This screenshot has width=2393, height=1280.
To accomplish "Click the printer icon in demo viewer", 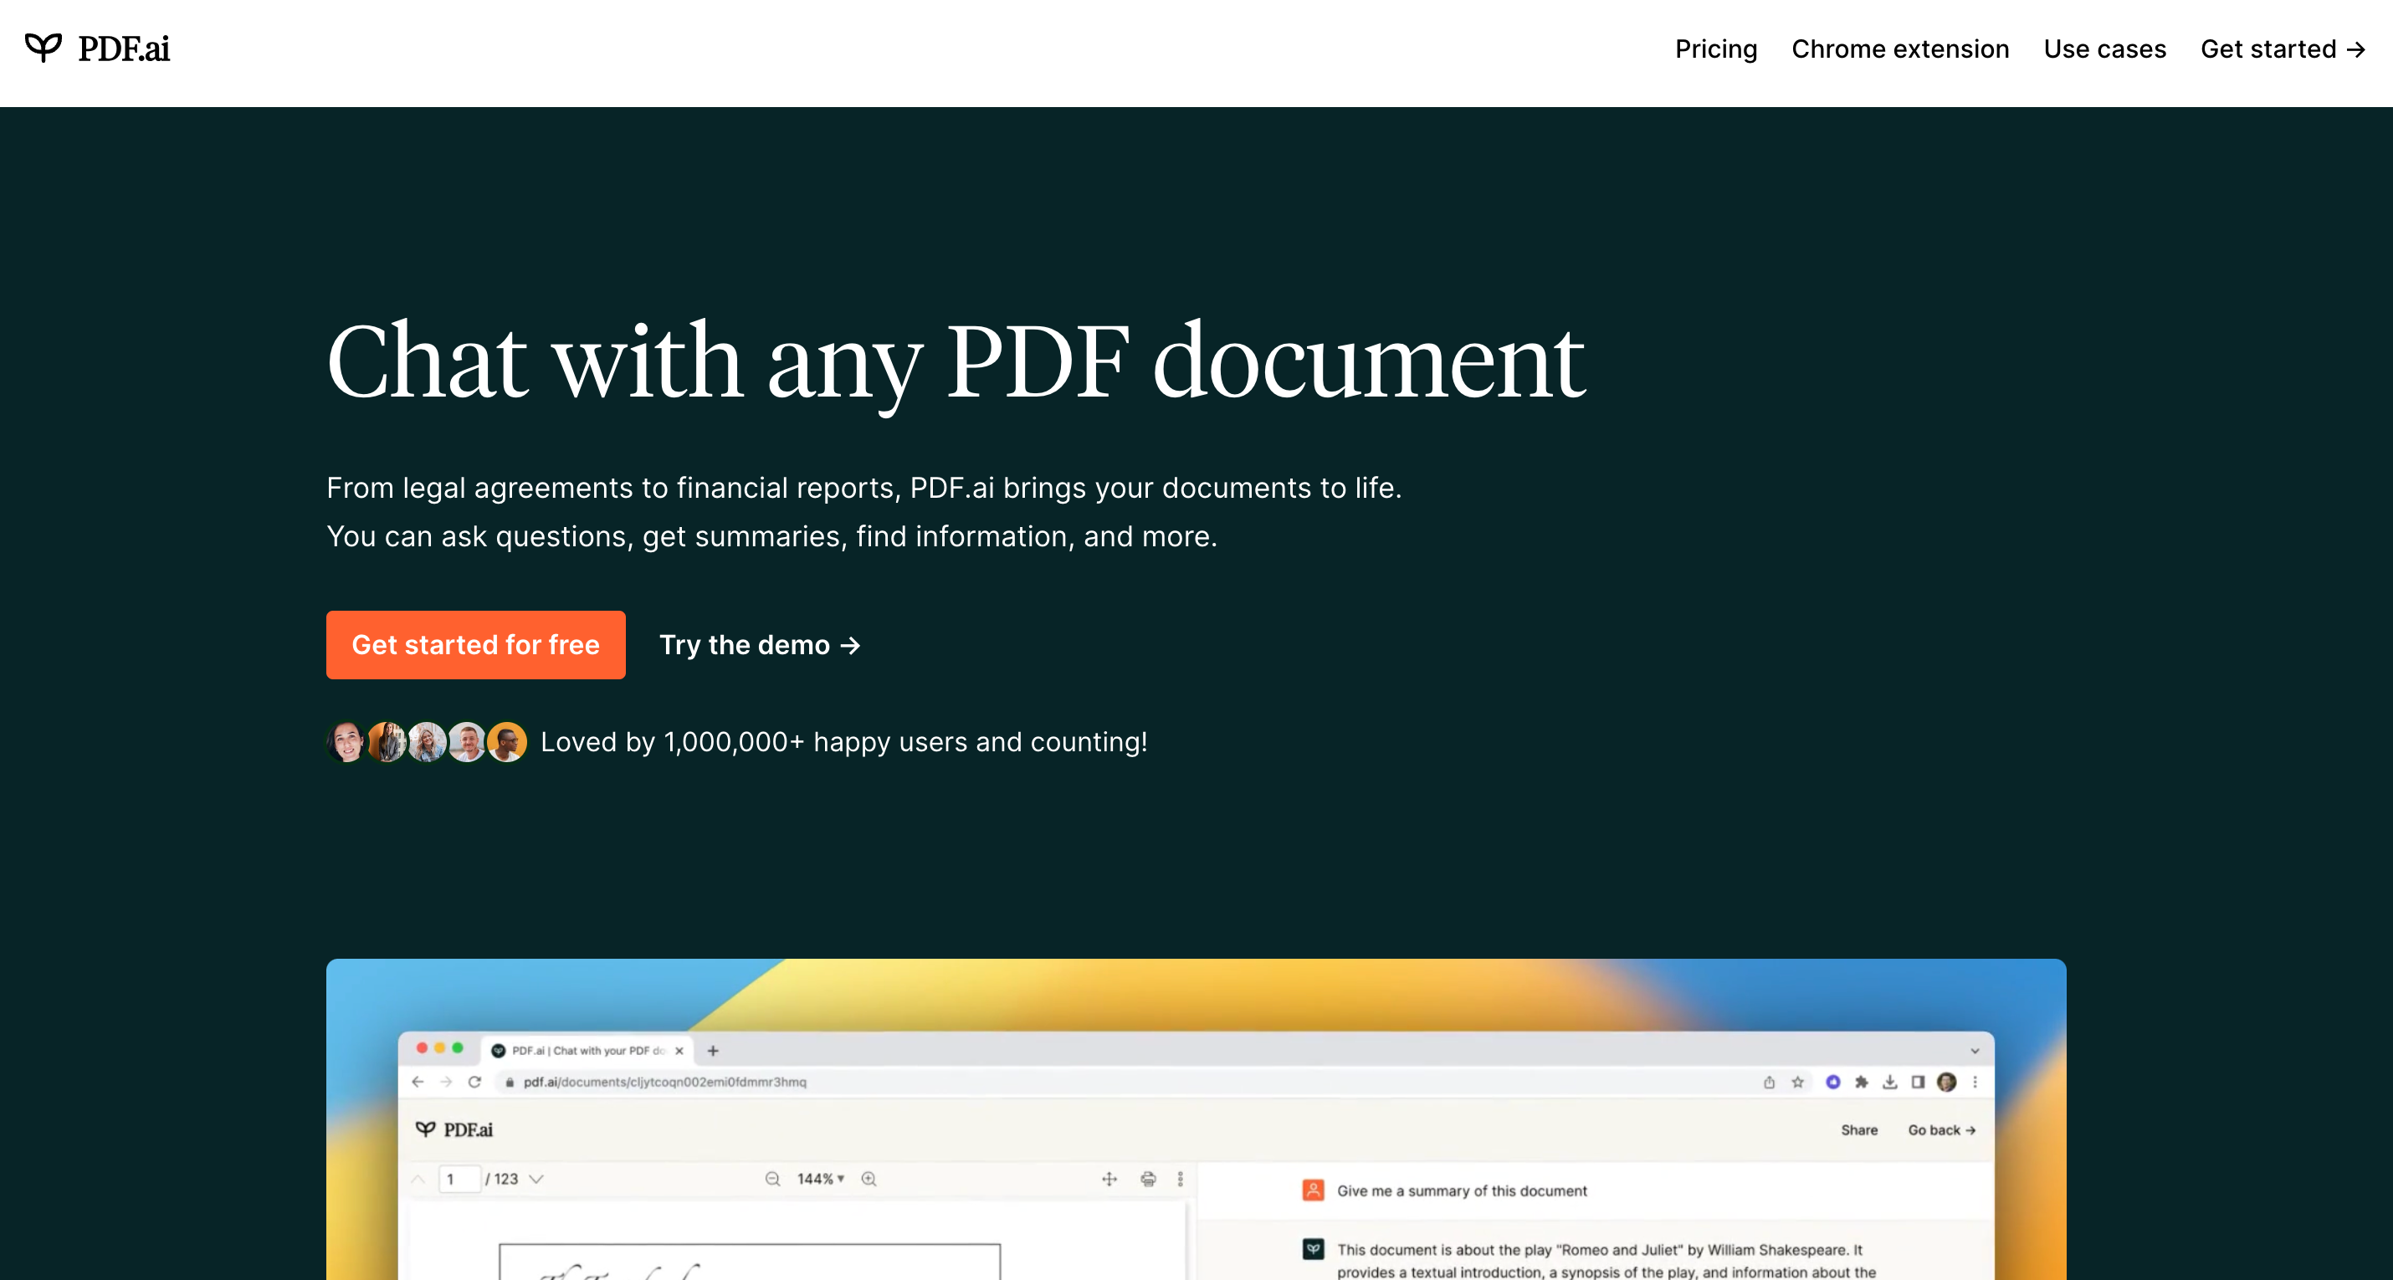I will tap(1148, 1179).
